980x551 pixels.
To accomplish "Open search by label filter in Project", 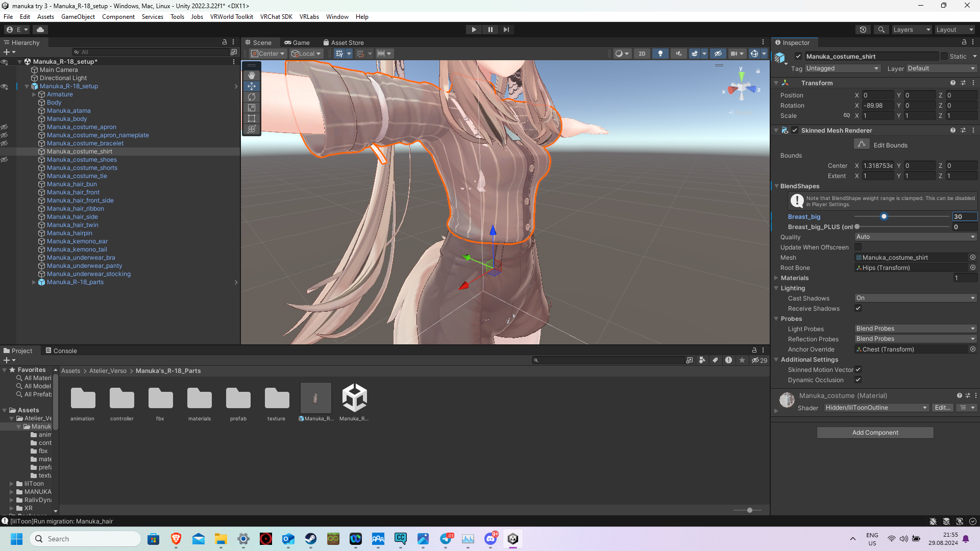I will (x=715, y=360).
